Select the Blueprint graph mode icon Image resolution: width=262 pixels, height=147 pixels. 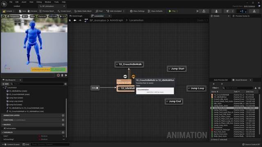242,11
